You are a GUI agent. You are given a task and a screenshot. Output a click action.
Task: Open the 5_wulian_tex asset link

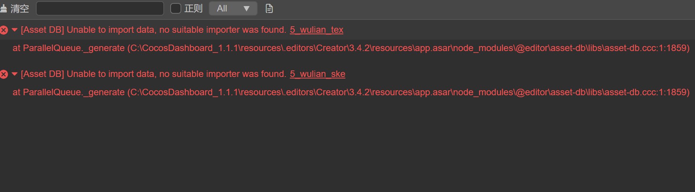(316, 30)
